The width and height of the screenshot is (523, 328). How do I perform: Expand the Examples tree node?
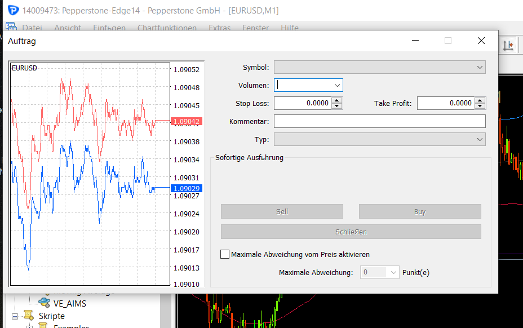[30, 326]
